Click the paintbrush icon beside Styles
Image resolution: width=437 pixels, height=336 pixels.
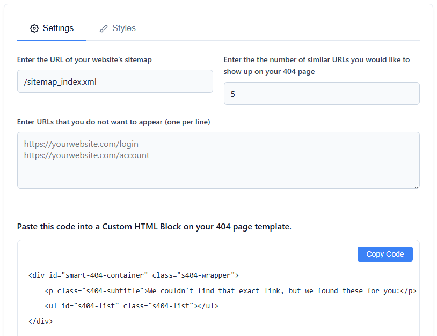coord(104,28)
